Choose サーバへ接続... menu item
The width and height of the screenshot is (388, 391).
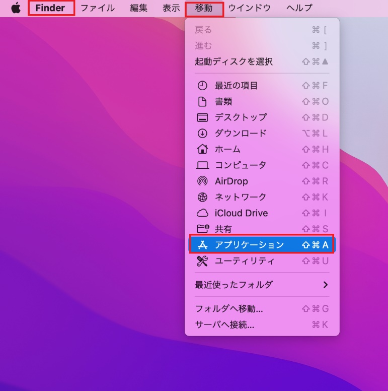pyautogui.click(x=262, y=324)
